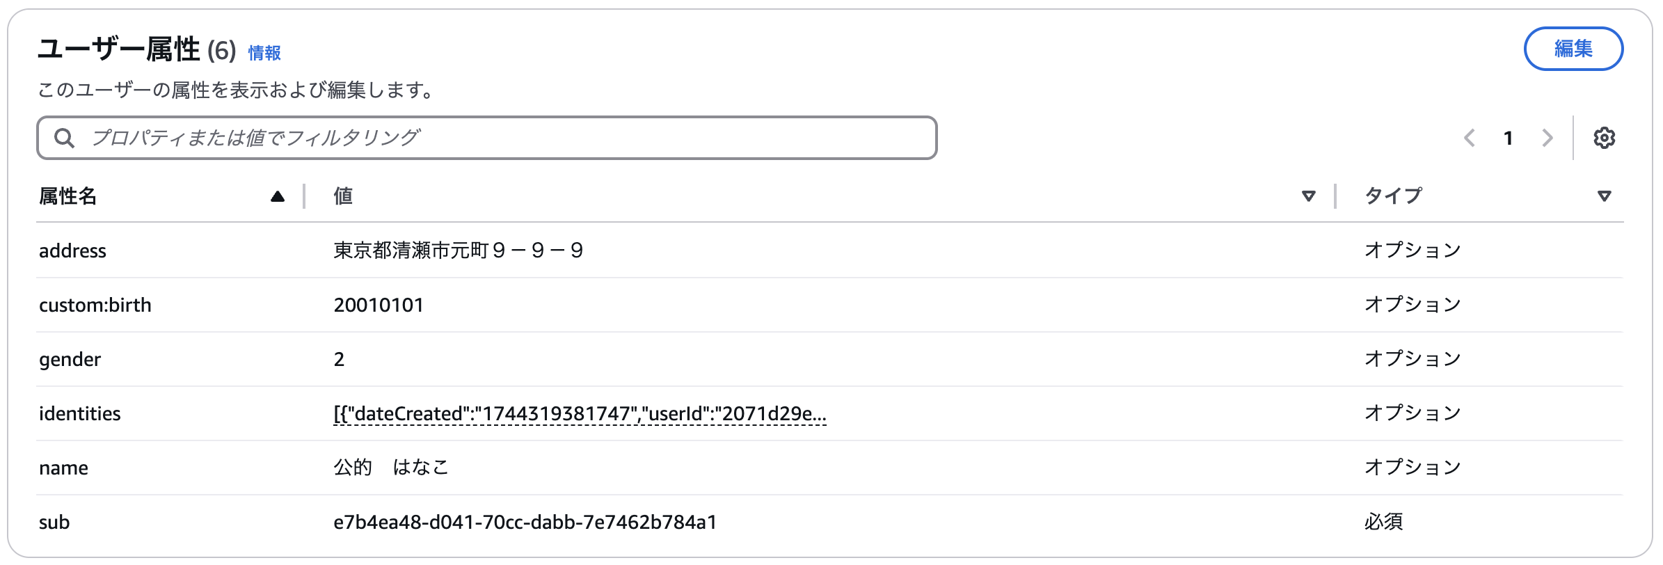Go to previous page with left chevron

point(1469,138)
